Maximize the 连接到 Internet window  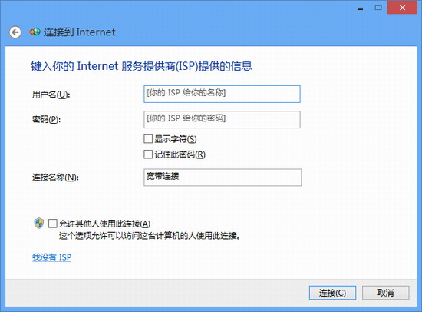pos(378,8)
